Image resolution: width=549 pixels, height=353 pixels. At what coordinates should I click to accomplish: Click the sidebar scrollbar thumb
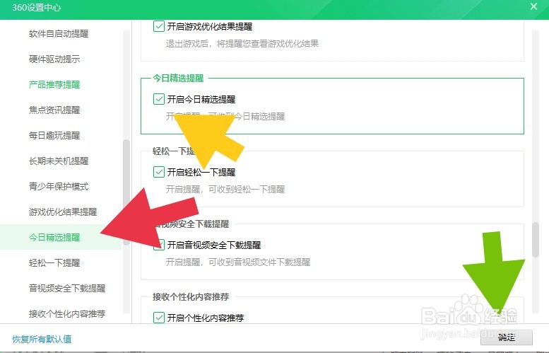[x=126, y=192]
